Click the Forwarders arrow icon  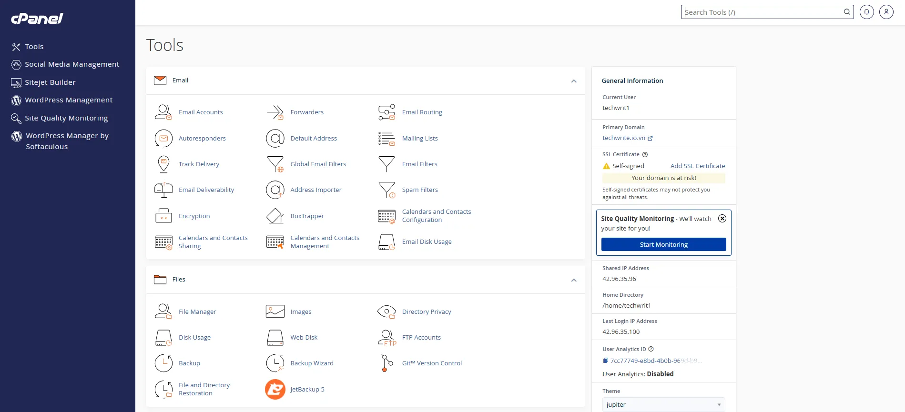click(275, 112)
